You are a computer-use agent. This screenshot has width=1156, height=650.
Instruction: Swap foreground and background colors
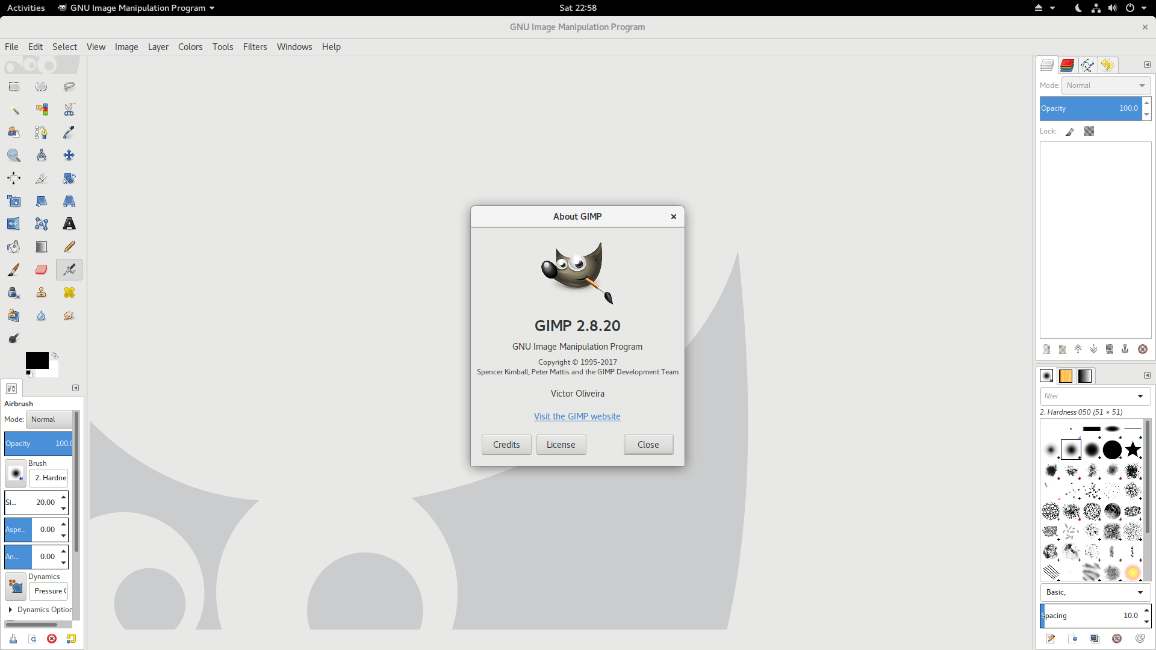click(55, 356)
